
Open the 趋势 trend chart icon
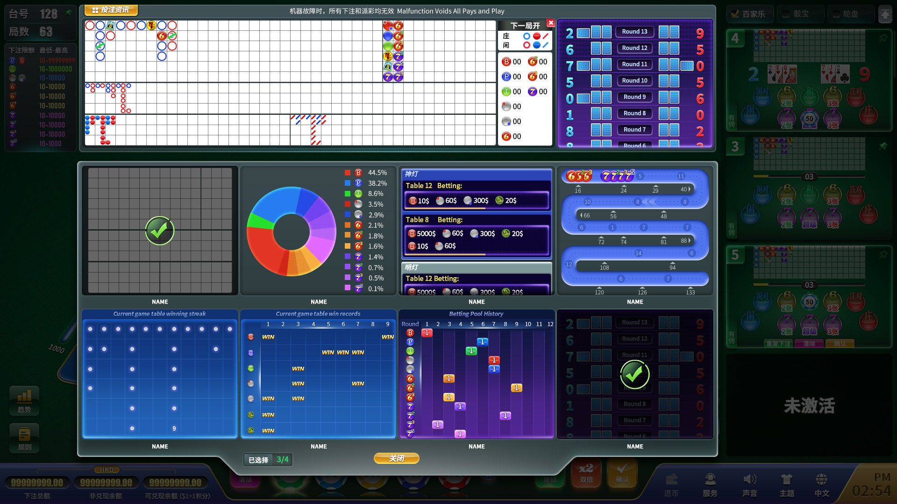(x=24, y=397)
